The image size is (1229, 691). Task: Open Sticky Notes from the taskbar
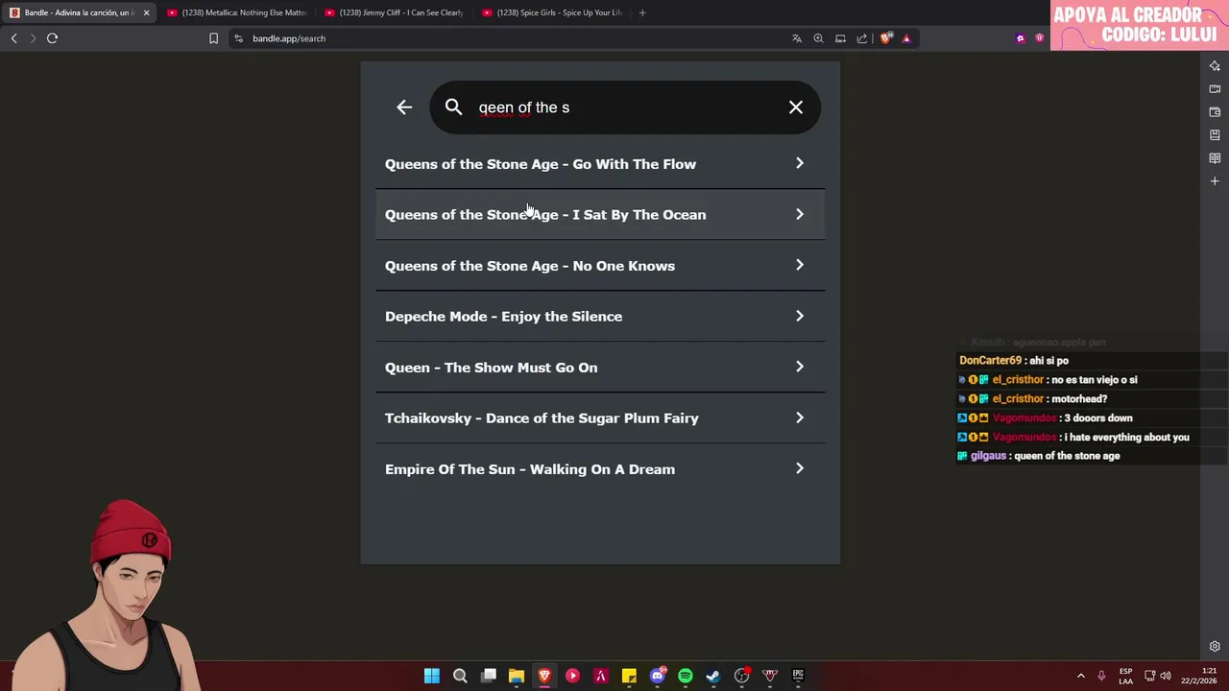[629, 676]
